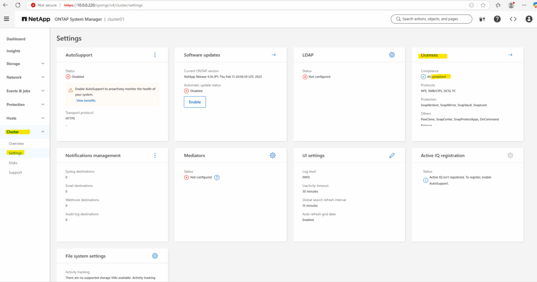This screenshot has width=537, height=282.
Task: Click the INFO log level value
Action: tap(306, 177)
